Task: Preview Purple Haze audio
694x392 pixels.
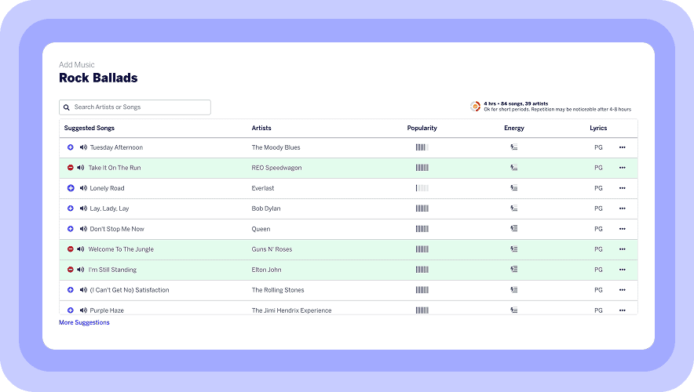Action: point(83,310)
